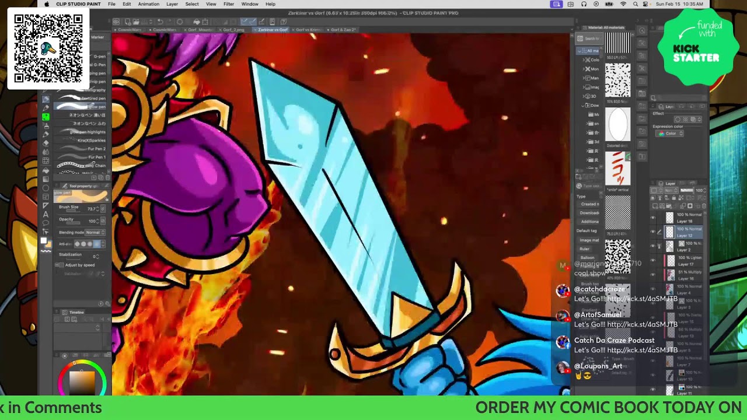Screen dimensions: 747x420
Task: Open the Expression color dropdown
Action: [671, 134]
